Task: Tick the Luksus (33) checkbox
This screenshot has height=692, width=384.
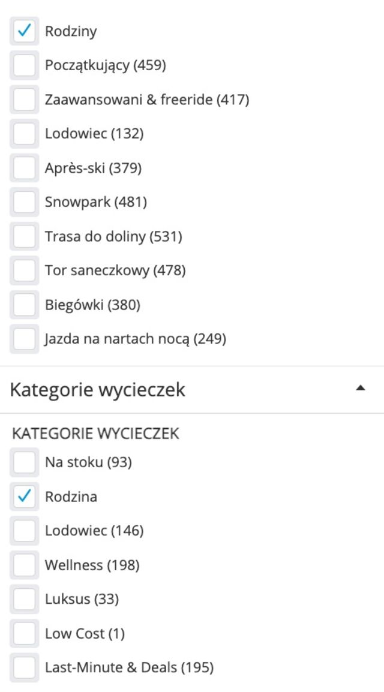Action: (24, 599)
